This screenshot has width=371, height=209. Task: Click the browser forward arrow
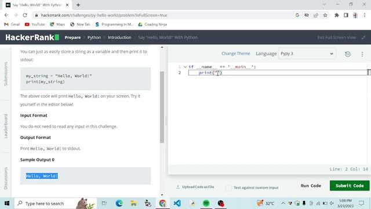coord(16,15)
